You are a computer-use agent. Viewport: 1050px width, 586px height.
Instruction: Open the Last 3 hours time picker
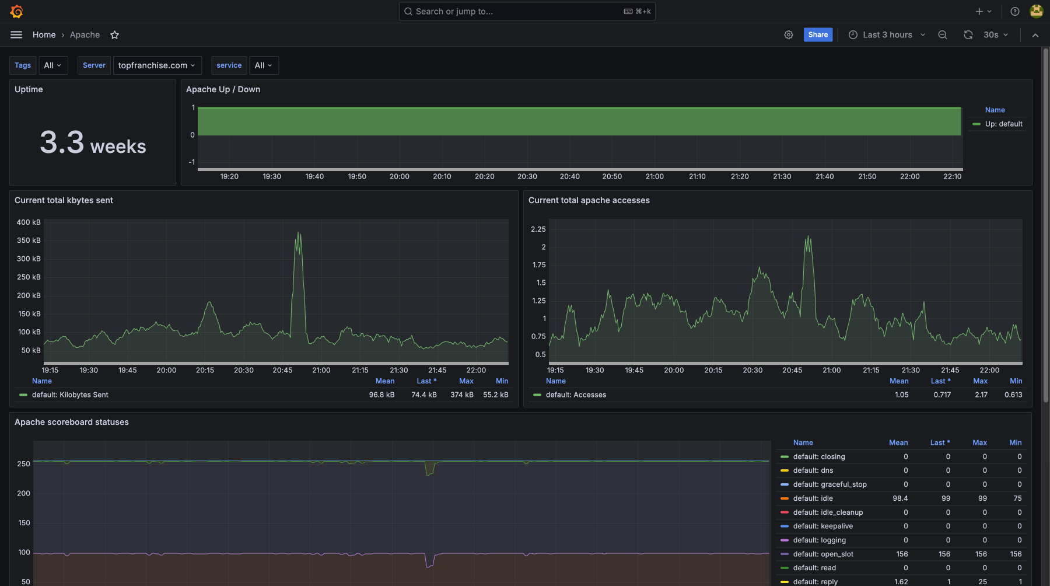(x=887, y=35)
